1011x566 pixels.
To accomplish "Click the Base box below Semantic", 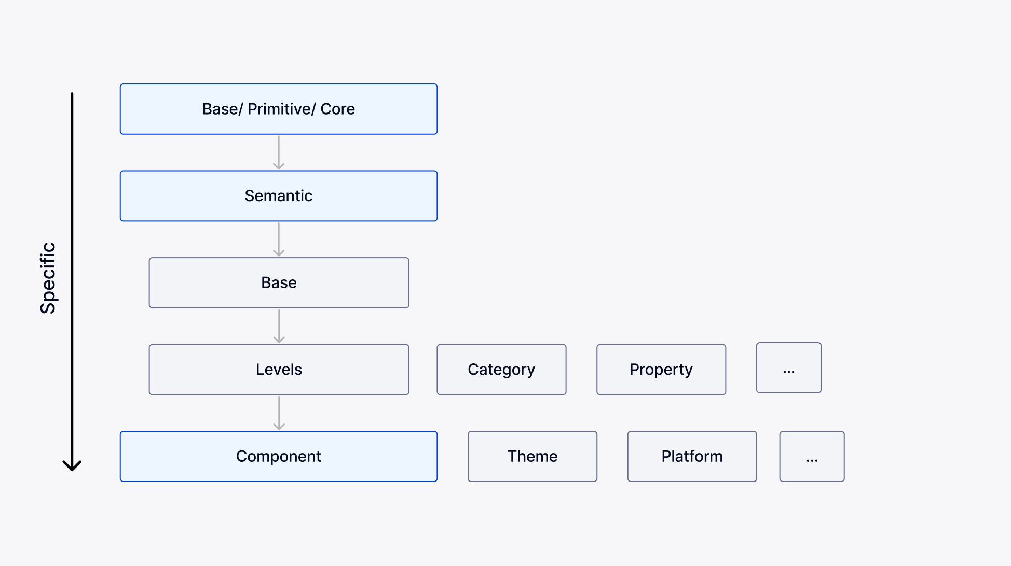I will (x=278, y=283).
